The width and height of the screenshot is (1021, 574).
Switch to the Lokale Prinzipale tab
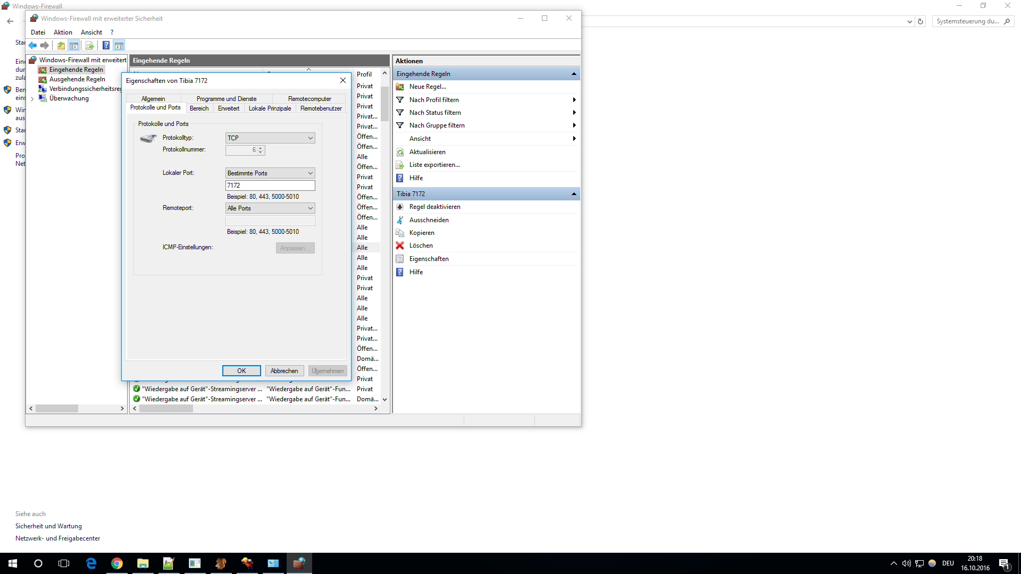pos(270,108)
